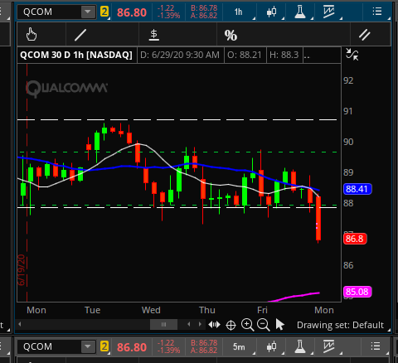Click the horizontal scrollbar thumb

[163, 324]
